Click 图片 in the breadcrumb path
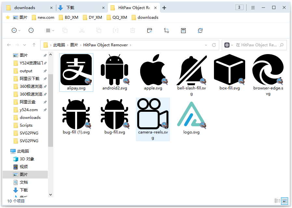The width and height of the screenshot is (292, 208). [74, 45]
